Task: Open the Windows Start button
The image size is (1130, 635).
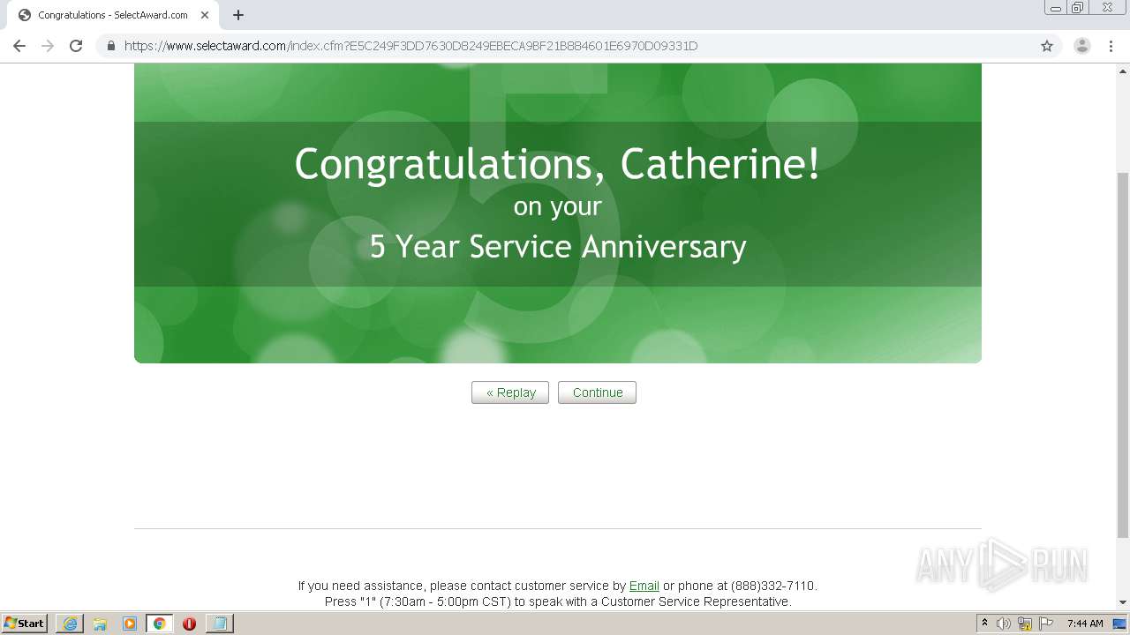Action: coord(25,623)
